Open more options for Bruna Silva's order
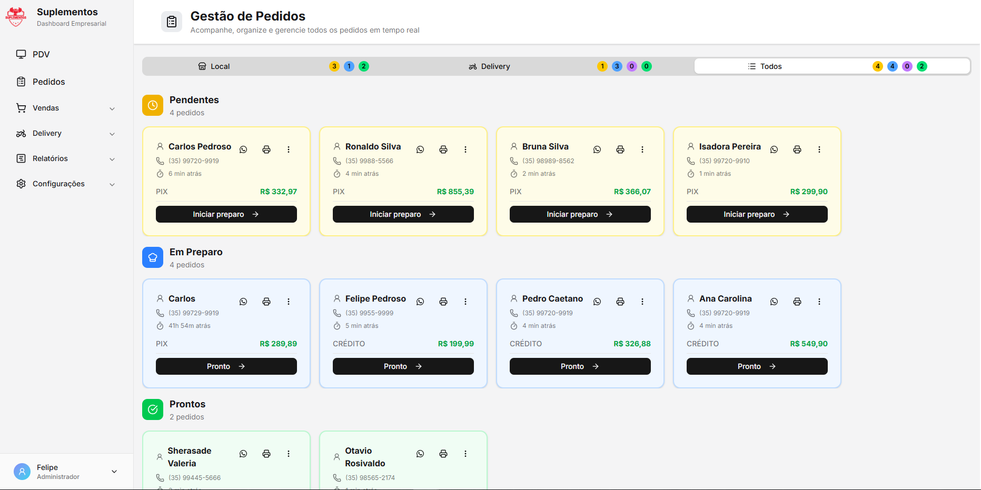Image resolution: width=981 pixels, height=490 pixels. 642,149
